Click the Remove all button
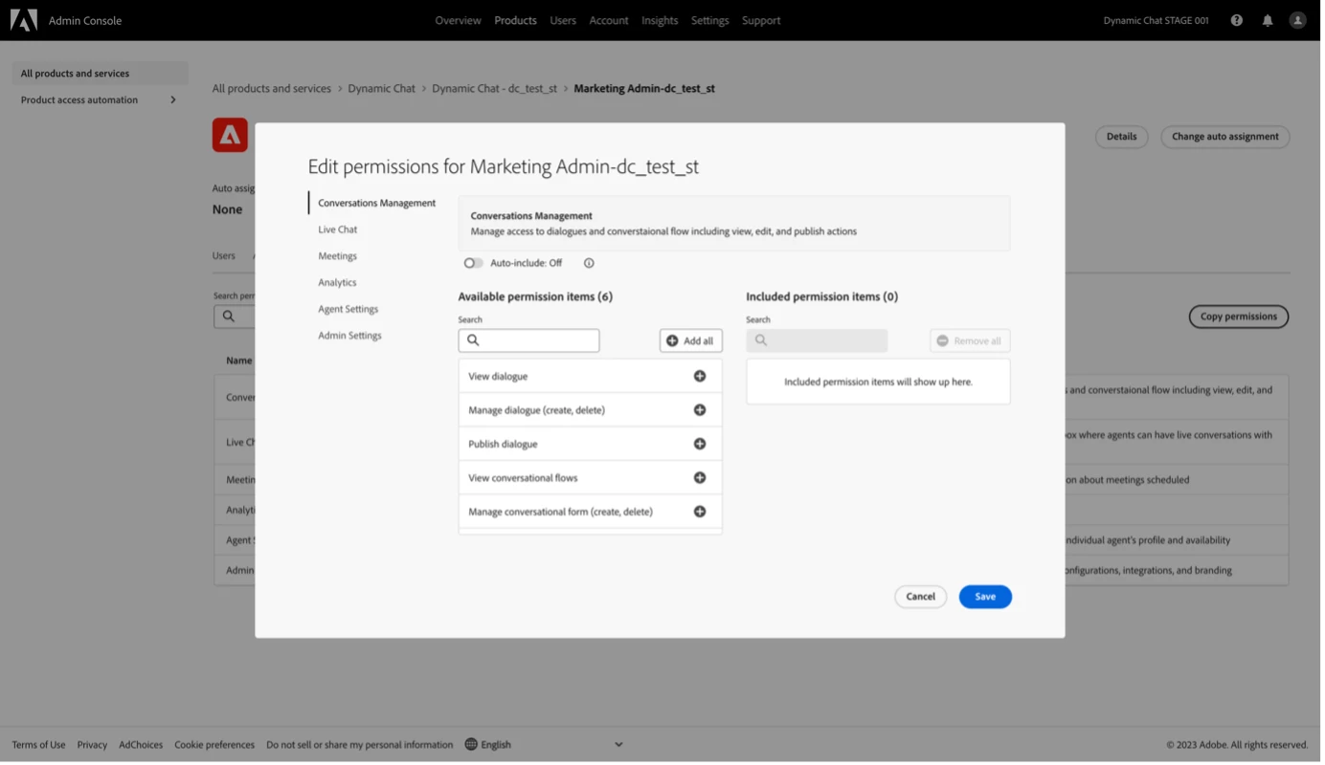The width and height of the screenshot is (1325, 765). (x=972, y=342)
